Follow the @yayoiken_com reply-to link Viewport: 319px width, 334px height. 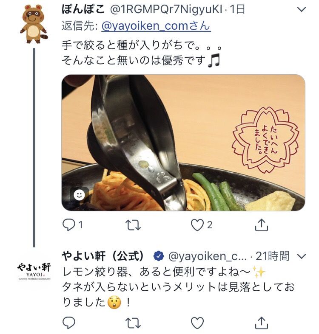[156, 26]
